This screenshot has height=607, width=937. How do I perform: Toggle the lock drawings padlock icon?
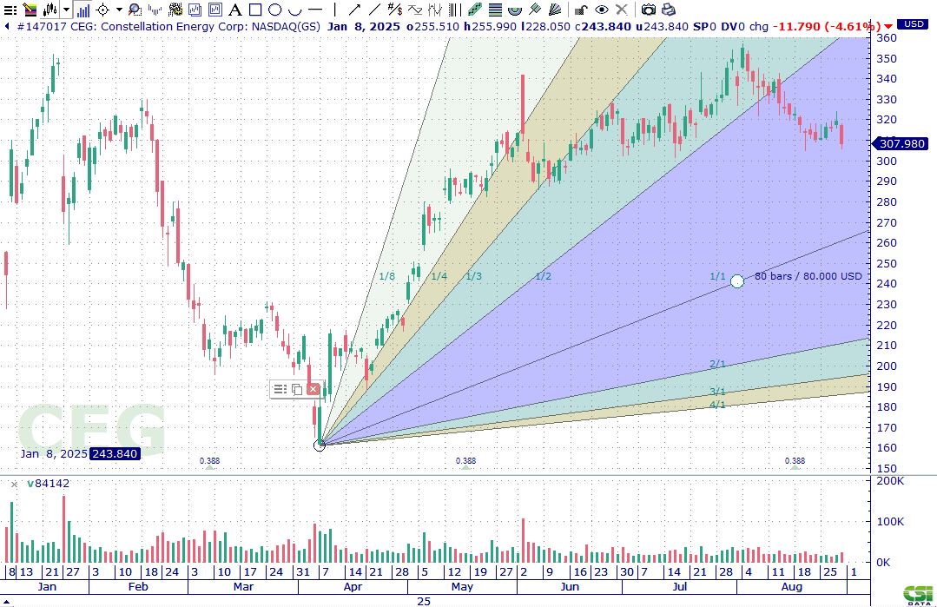(581, 10)
